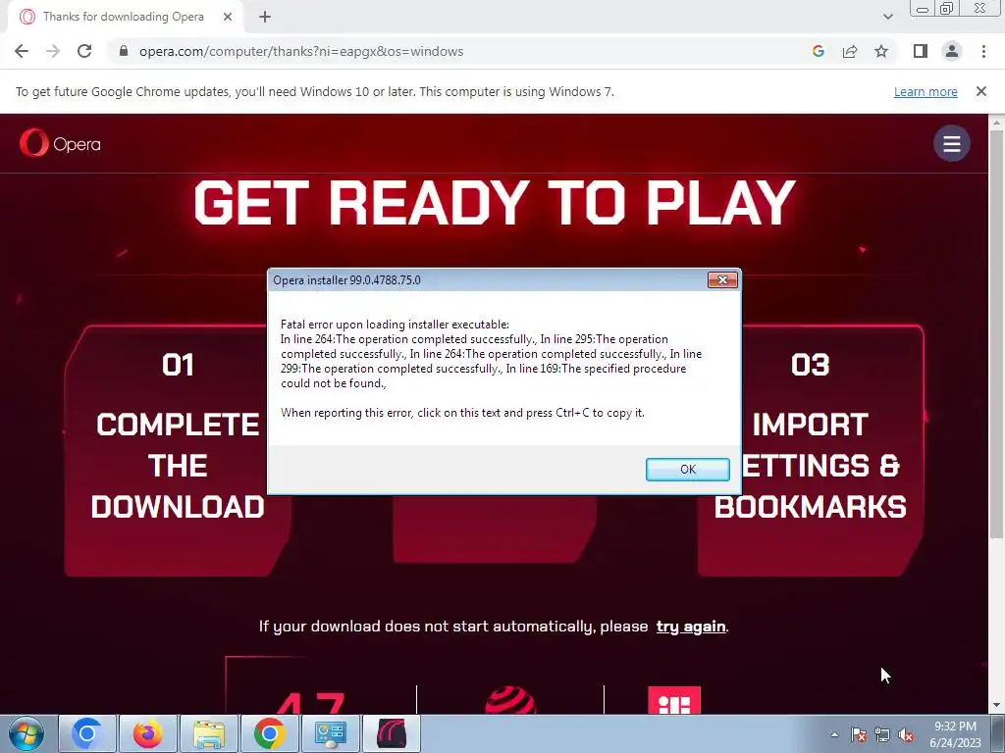Open Windows Explorer from the taskbar
Screen dimensions: 1005x753
point(209,733)
